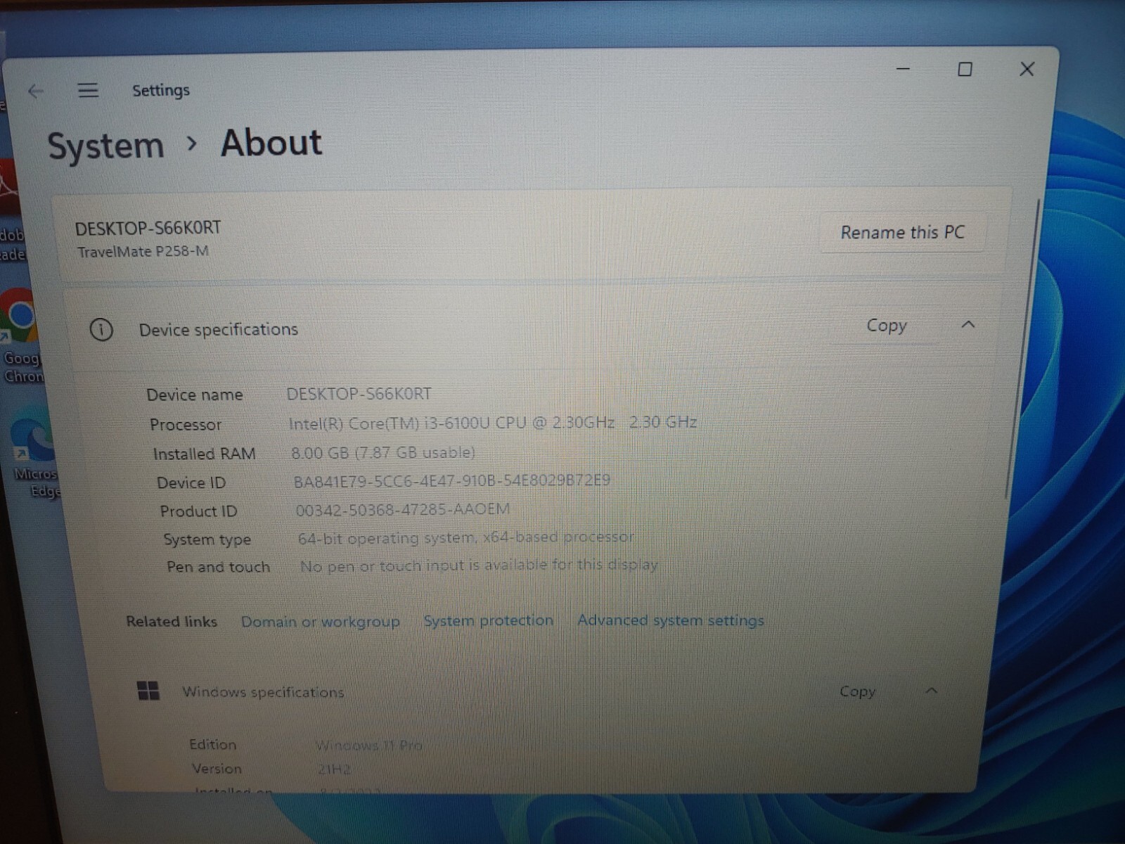Click the Product ID label
The height and width of the screenshot is (844, 1125).
tap(198, 511)
